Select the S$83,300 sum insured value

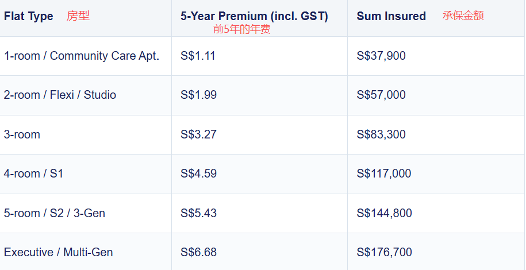(x=381, y=134)
